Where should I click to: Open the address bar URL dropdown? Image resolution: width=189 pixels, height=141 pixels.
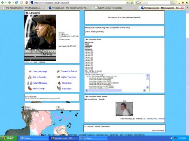(128, 3)
